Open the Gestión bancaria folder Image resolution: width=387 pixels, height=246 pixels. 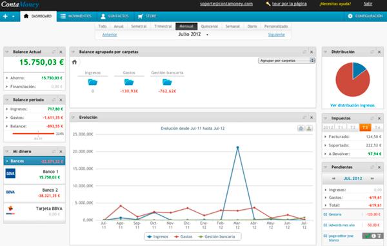pos(167,82)
